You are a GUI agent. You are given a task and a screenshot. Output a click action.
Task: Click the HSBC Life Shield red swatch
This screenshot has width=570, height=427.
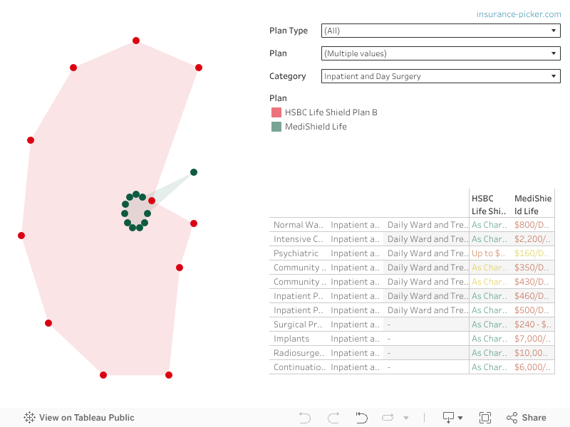(276, 112)
